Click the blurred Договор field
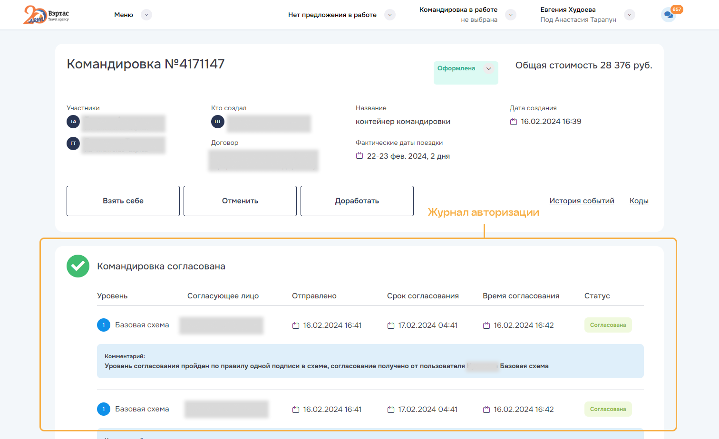The width and height of the screenshot is (719, 439). pos(263,161)
